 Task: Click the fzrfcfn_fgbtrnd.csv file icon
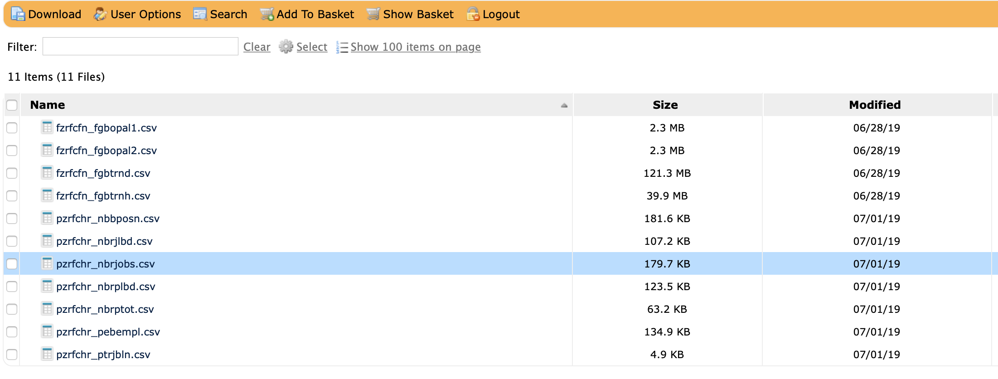(47, 173)
